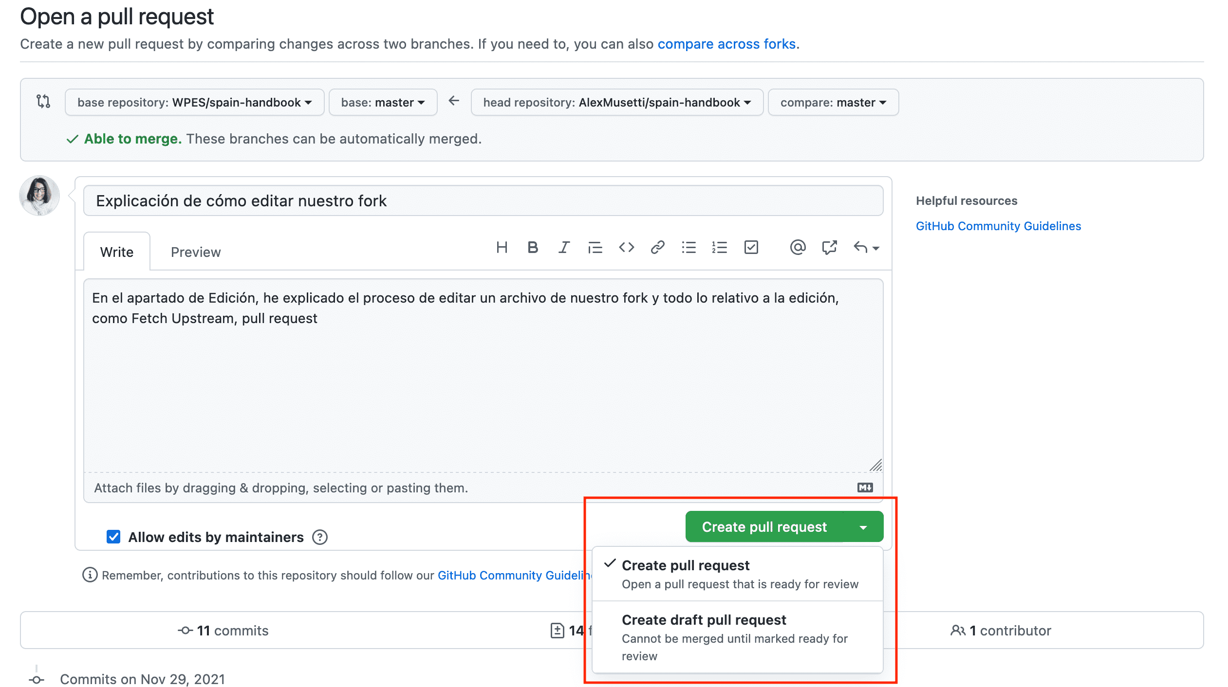Viewport: 1228px width, 687px height.
Task: Uncheck Allow edits by maintainers
Action: (113, 537)
